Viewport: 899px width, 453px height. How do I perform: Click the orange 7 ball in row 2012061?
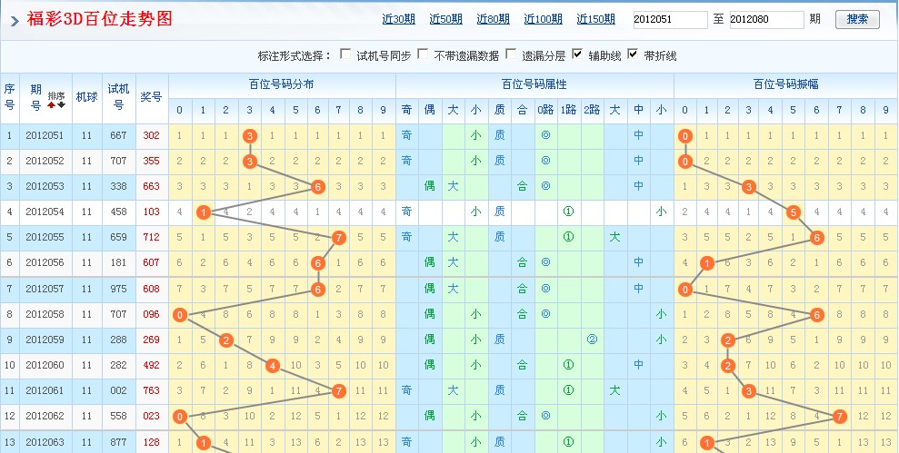click(x=339, y=391)
